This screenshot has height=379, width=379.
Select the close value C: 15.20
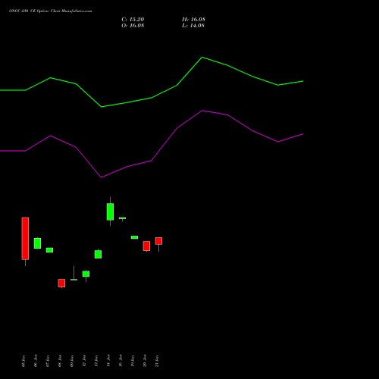[x=133, y=20]
